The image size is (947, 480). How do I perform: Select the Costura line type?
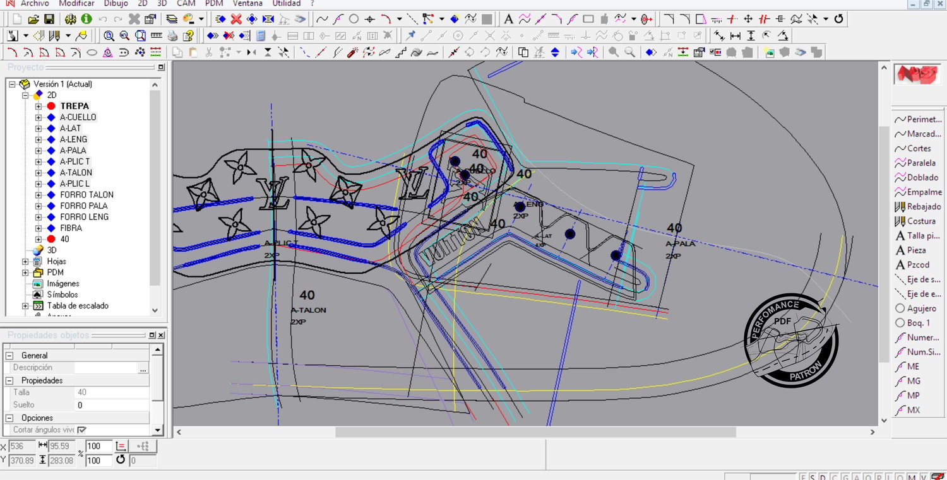click(915, 221)
